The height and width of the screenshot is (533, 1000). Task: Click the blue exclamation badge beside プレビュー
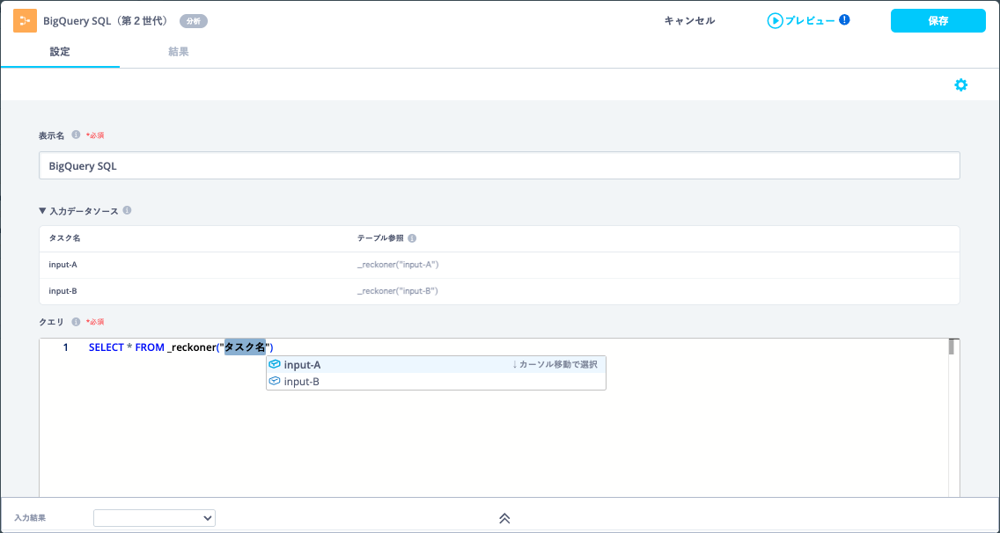tap(844, 19)
